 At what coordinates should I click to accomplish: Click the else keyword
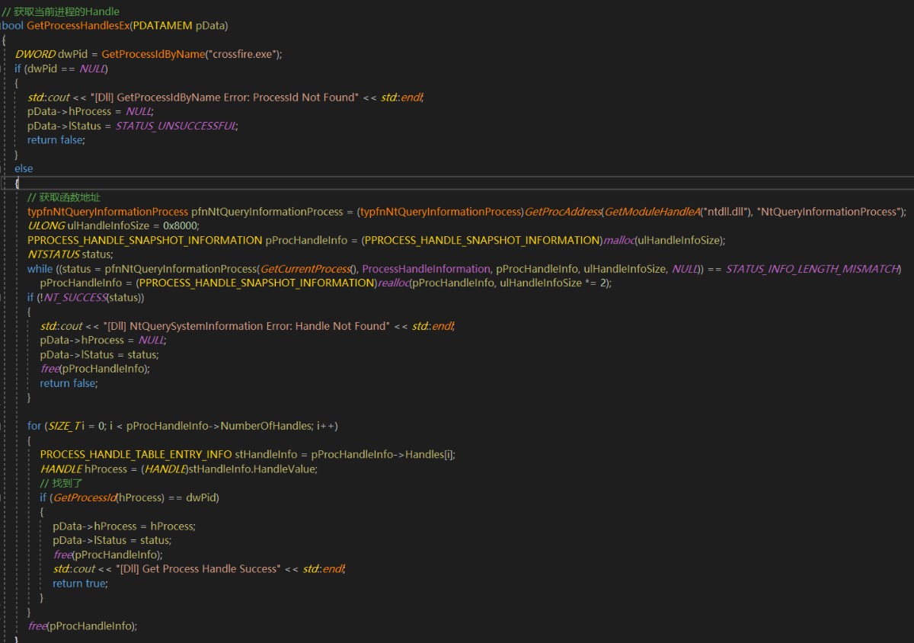pyautogui.click(x=24, y=168)
